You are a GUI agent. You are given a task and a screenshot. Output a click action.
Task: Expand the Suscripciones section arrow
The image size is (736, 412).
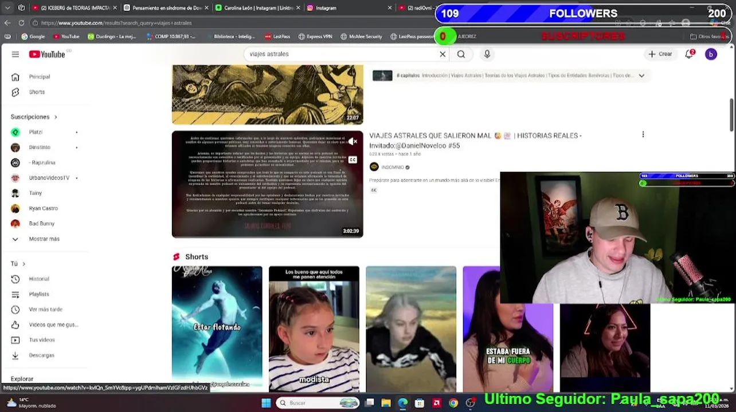click(56, 117)
